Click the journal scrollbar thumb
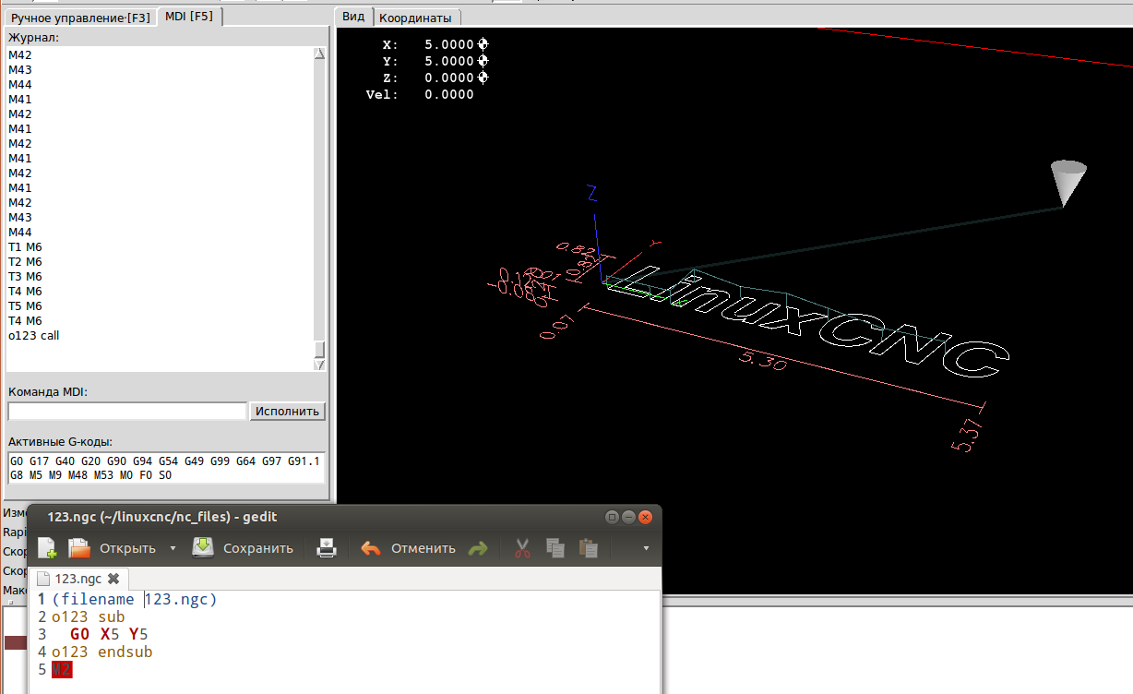1133x694 pixels. [x=319, y=350]
